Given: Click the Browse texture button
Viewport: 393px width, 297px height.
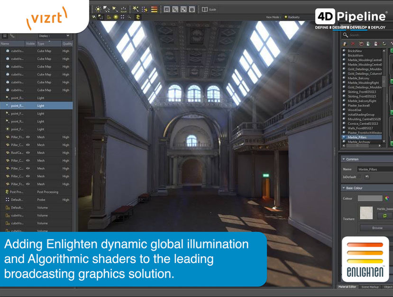Looking at the screenshot, I should (x=377, y=228).
